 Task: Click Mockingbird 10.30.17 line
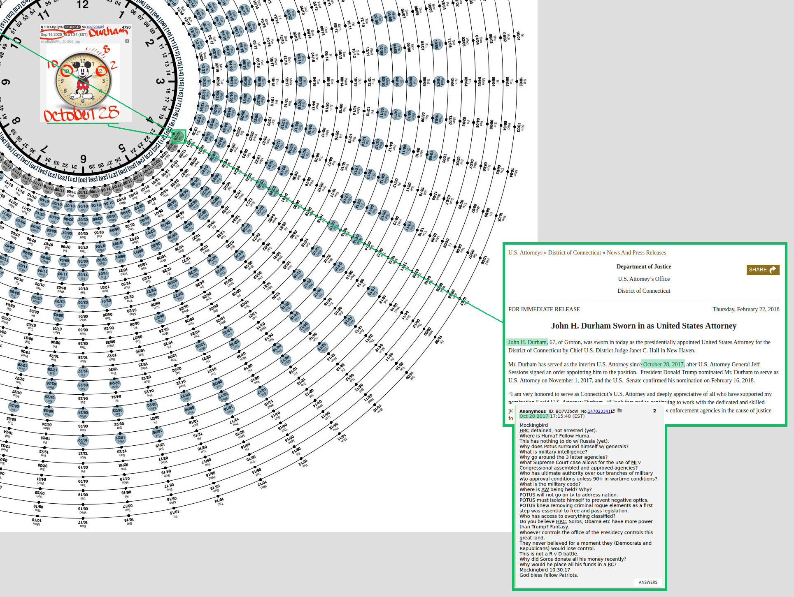pos(545,570)
